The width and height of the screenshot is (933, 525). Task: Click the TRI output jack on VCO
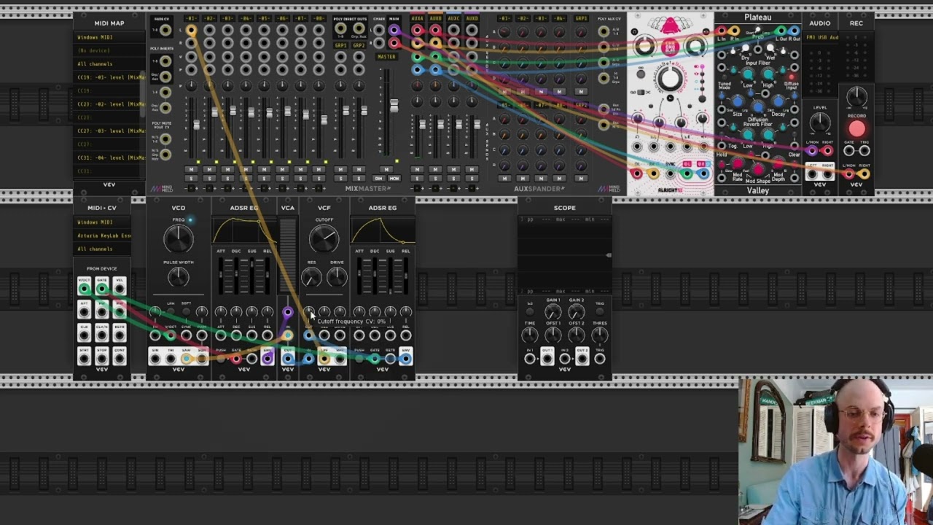pyautogui.click(x=171, y=359)
